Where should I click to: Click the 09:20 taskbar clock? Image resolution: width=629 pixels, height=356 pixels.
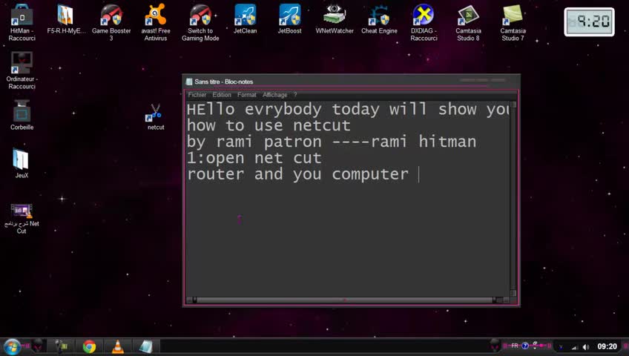click(x=607, y=346)
